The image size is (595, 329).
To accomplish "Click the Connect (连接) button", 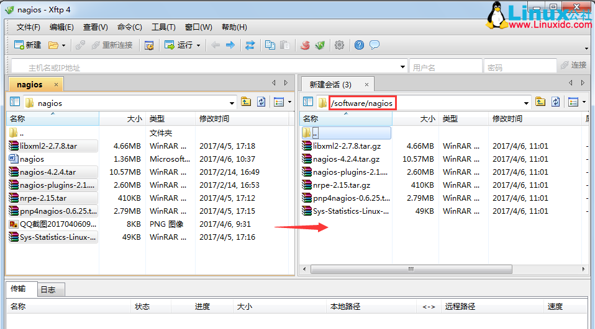I will click(x=573, y=65).
